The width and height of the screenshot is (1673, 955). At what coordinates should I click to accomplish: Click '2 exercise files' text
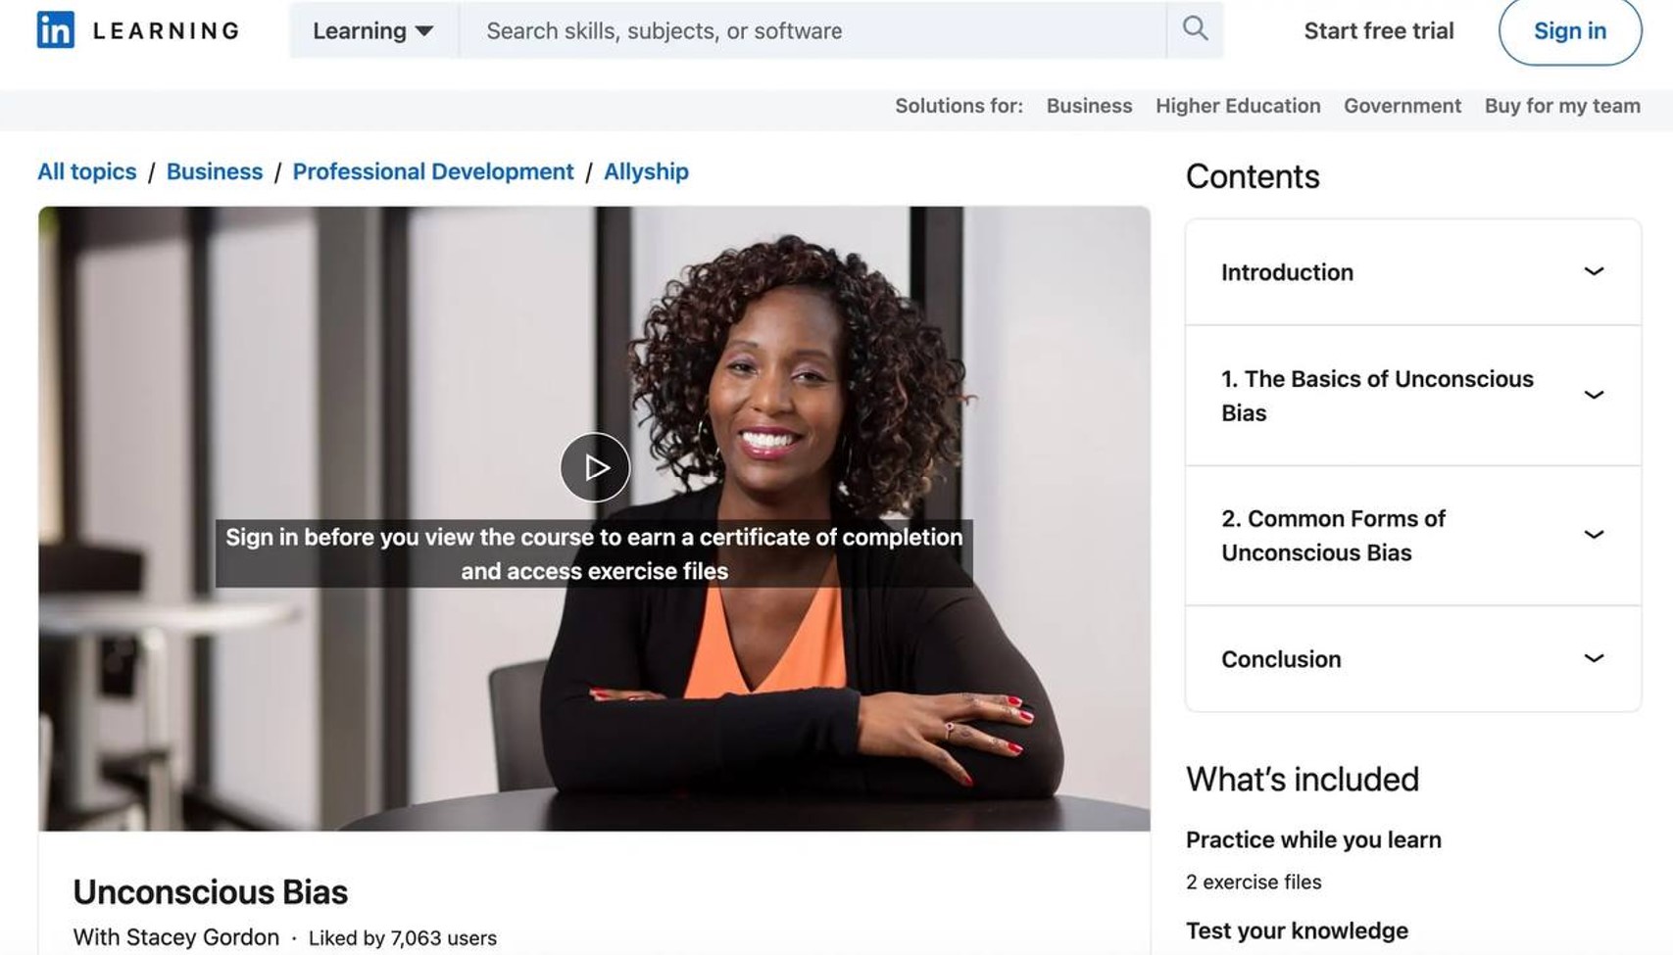point(1254,882)
